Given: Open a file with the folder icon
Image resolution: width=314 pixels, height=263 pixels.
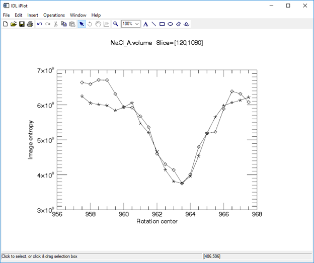Looking at the screenshot, I should click(14, 24).
